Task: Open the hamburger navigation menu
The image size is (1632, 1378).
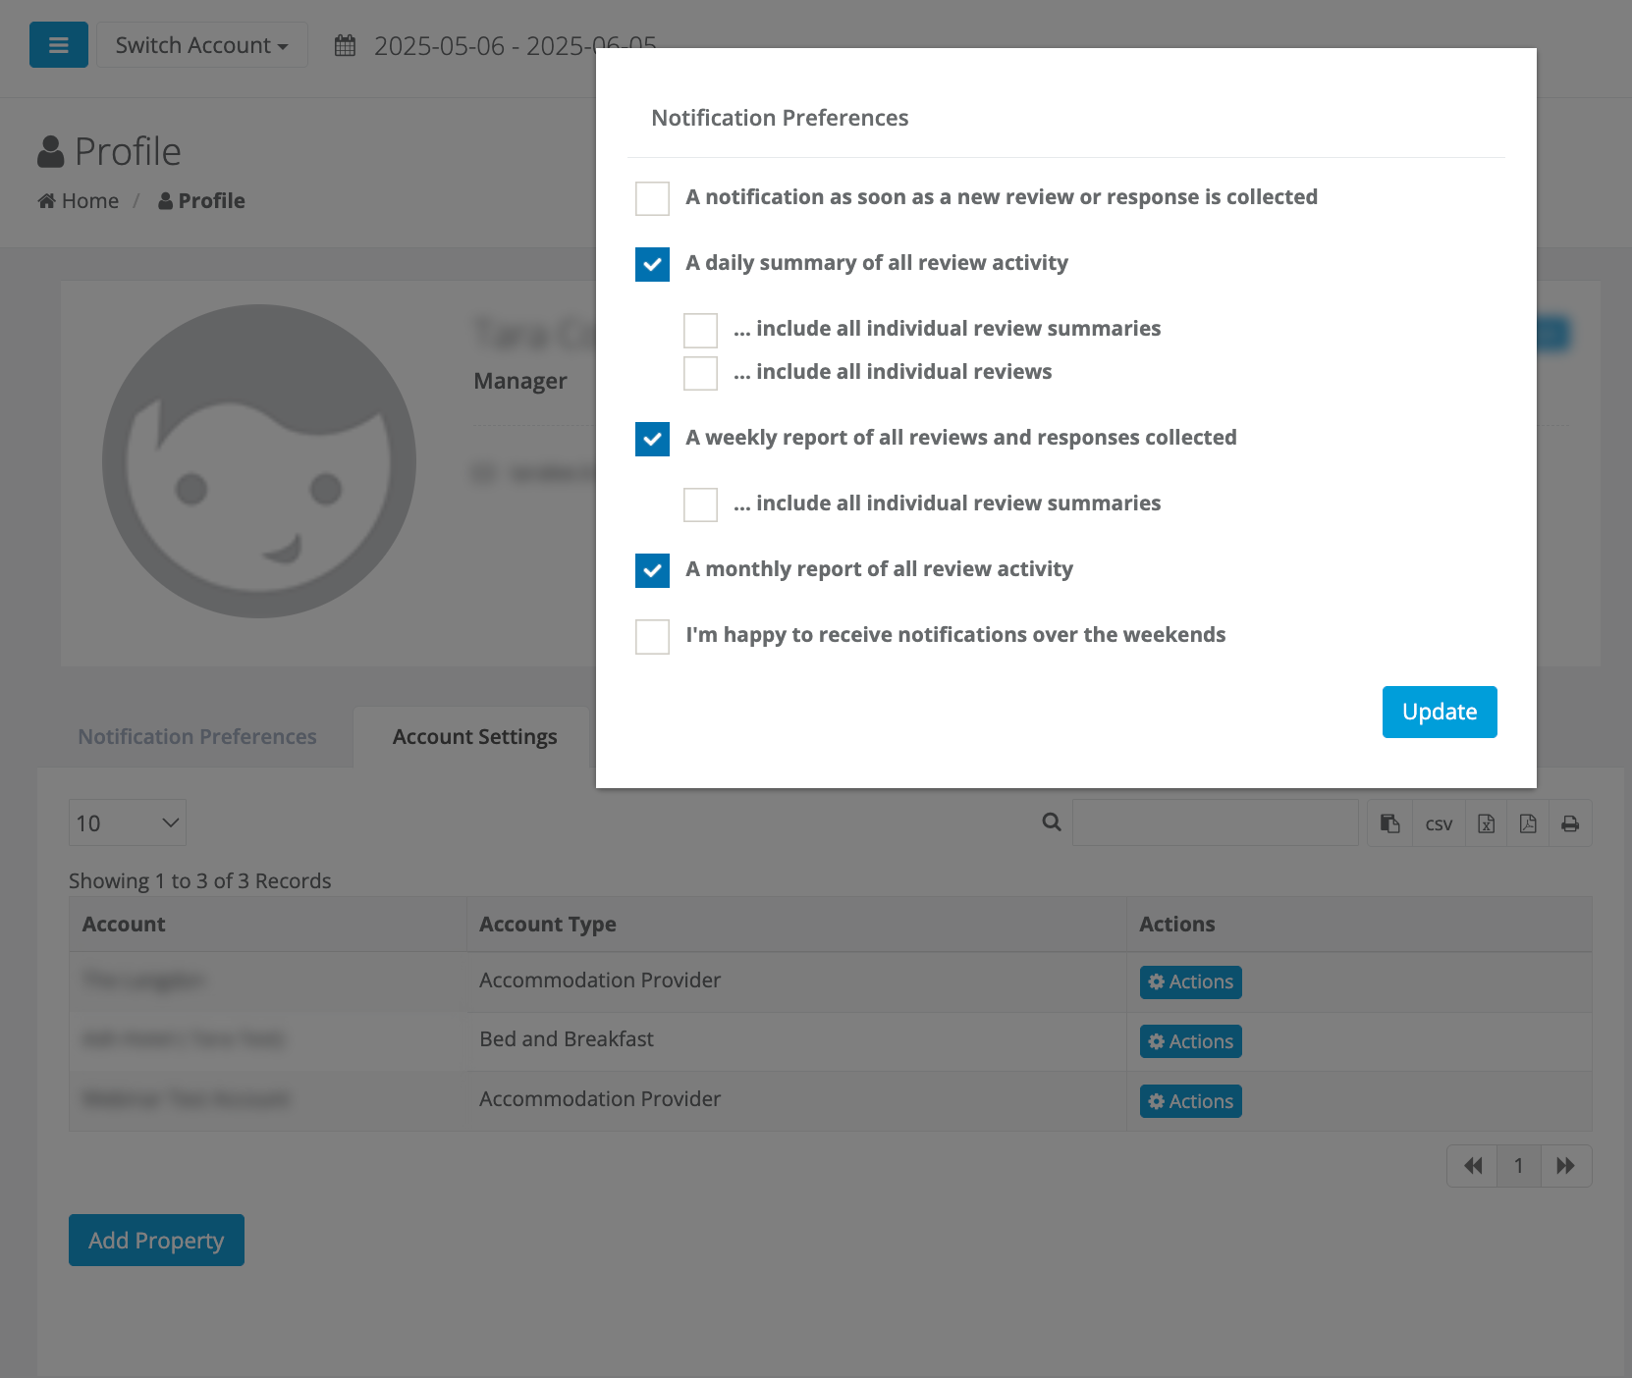Action: point(58,44)
